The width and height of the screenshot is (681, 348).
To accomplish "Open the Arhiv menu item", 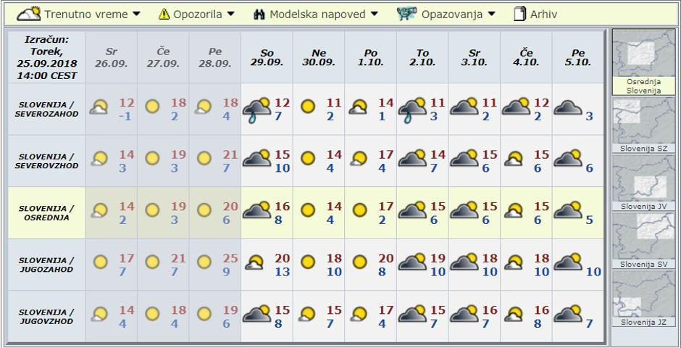I will click(543, 14).
